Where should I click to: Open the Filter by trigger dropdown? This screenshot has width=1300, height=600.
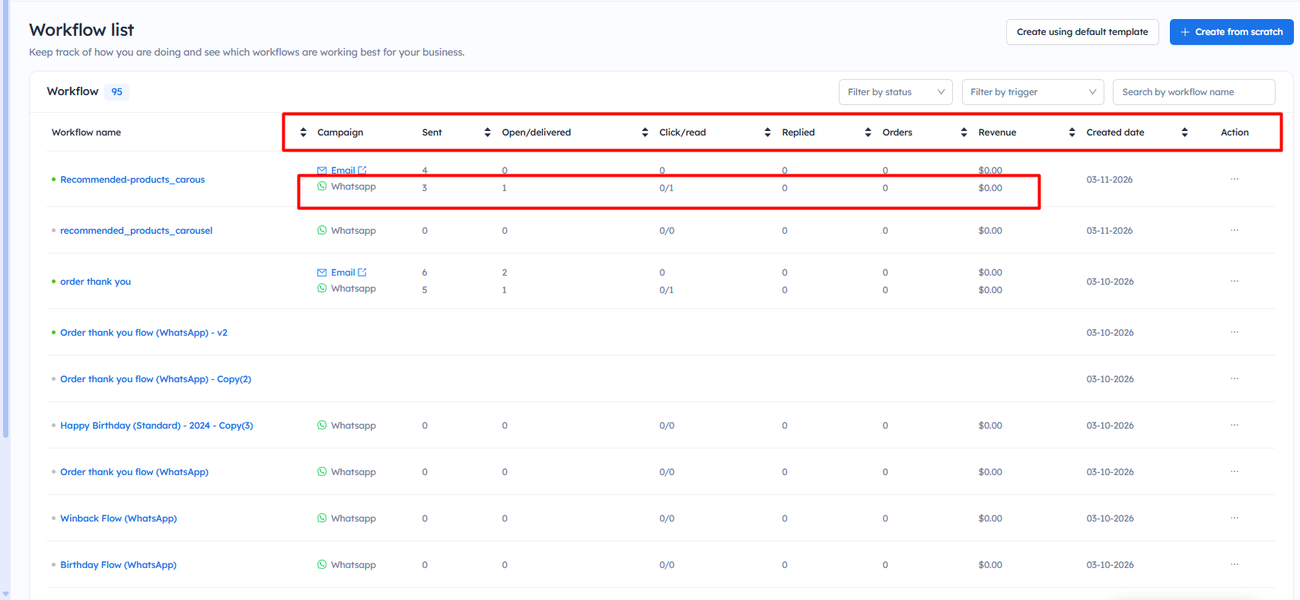point(1032,92)
